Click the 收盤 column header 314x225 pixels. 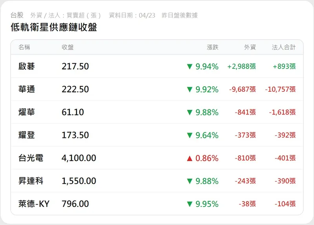coord(68,47)
